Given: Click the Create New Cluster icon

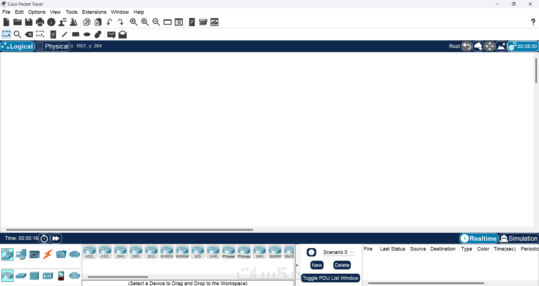Looking at the screenshot, I should (x=478, y=46).
